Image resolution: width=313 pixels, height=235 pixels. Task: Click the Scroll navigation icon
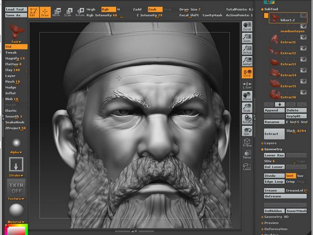247,26
